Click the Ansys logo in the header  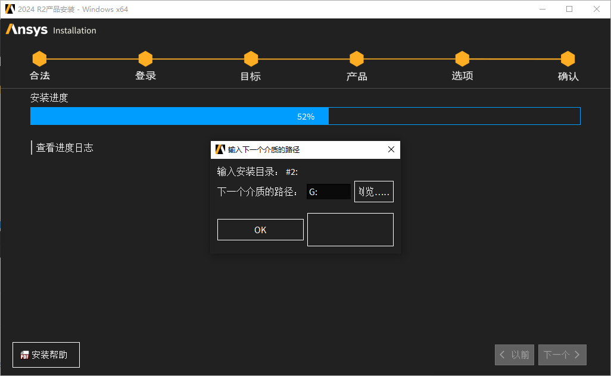(x=26, y=29)
